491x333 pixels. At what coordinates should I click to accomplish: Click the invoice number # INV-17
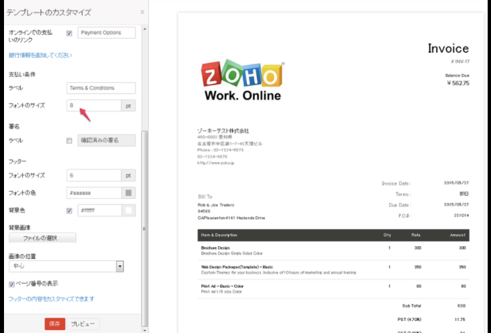click(460, 61)
